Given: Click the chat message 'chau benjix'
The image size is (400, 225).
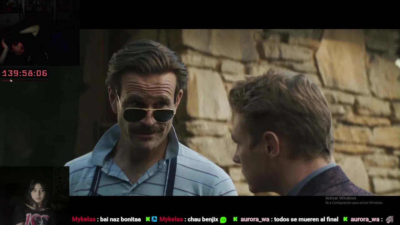Looking at the screenshot, I should coord(203,220).
